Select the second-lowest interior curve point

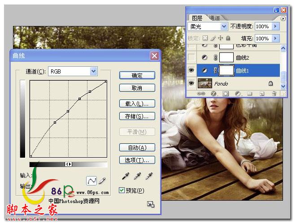(68, 111)
